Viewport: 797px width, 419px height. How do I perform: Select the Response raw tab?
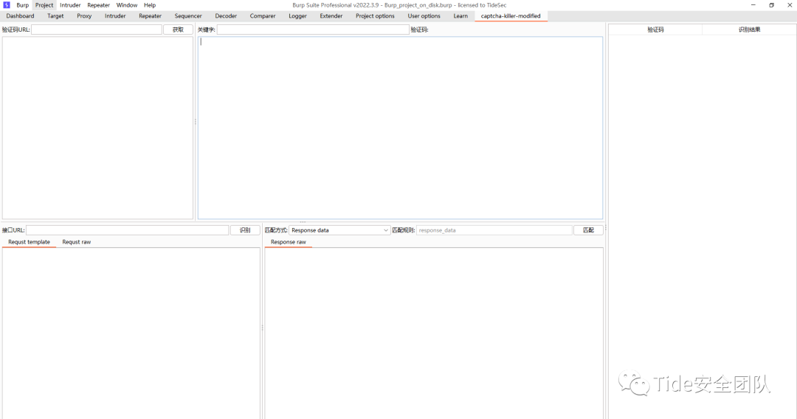pos(289,242)
